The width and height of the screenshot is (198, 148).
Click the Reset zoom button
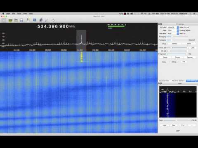coord(165,57)
